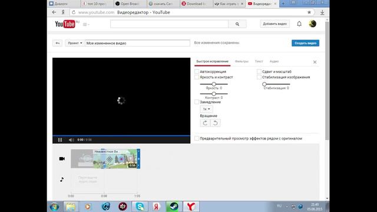This screenshot has width=377, height=212.
Task: Pause the video preview
Action: tap(60, 140)
